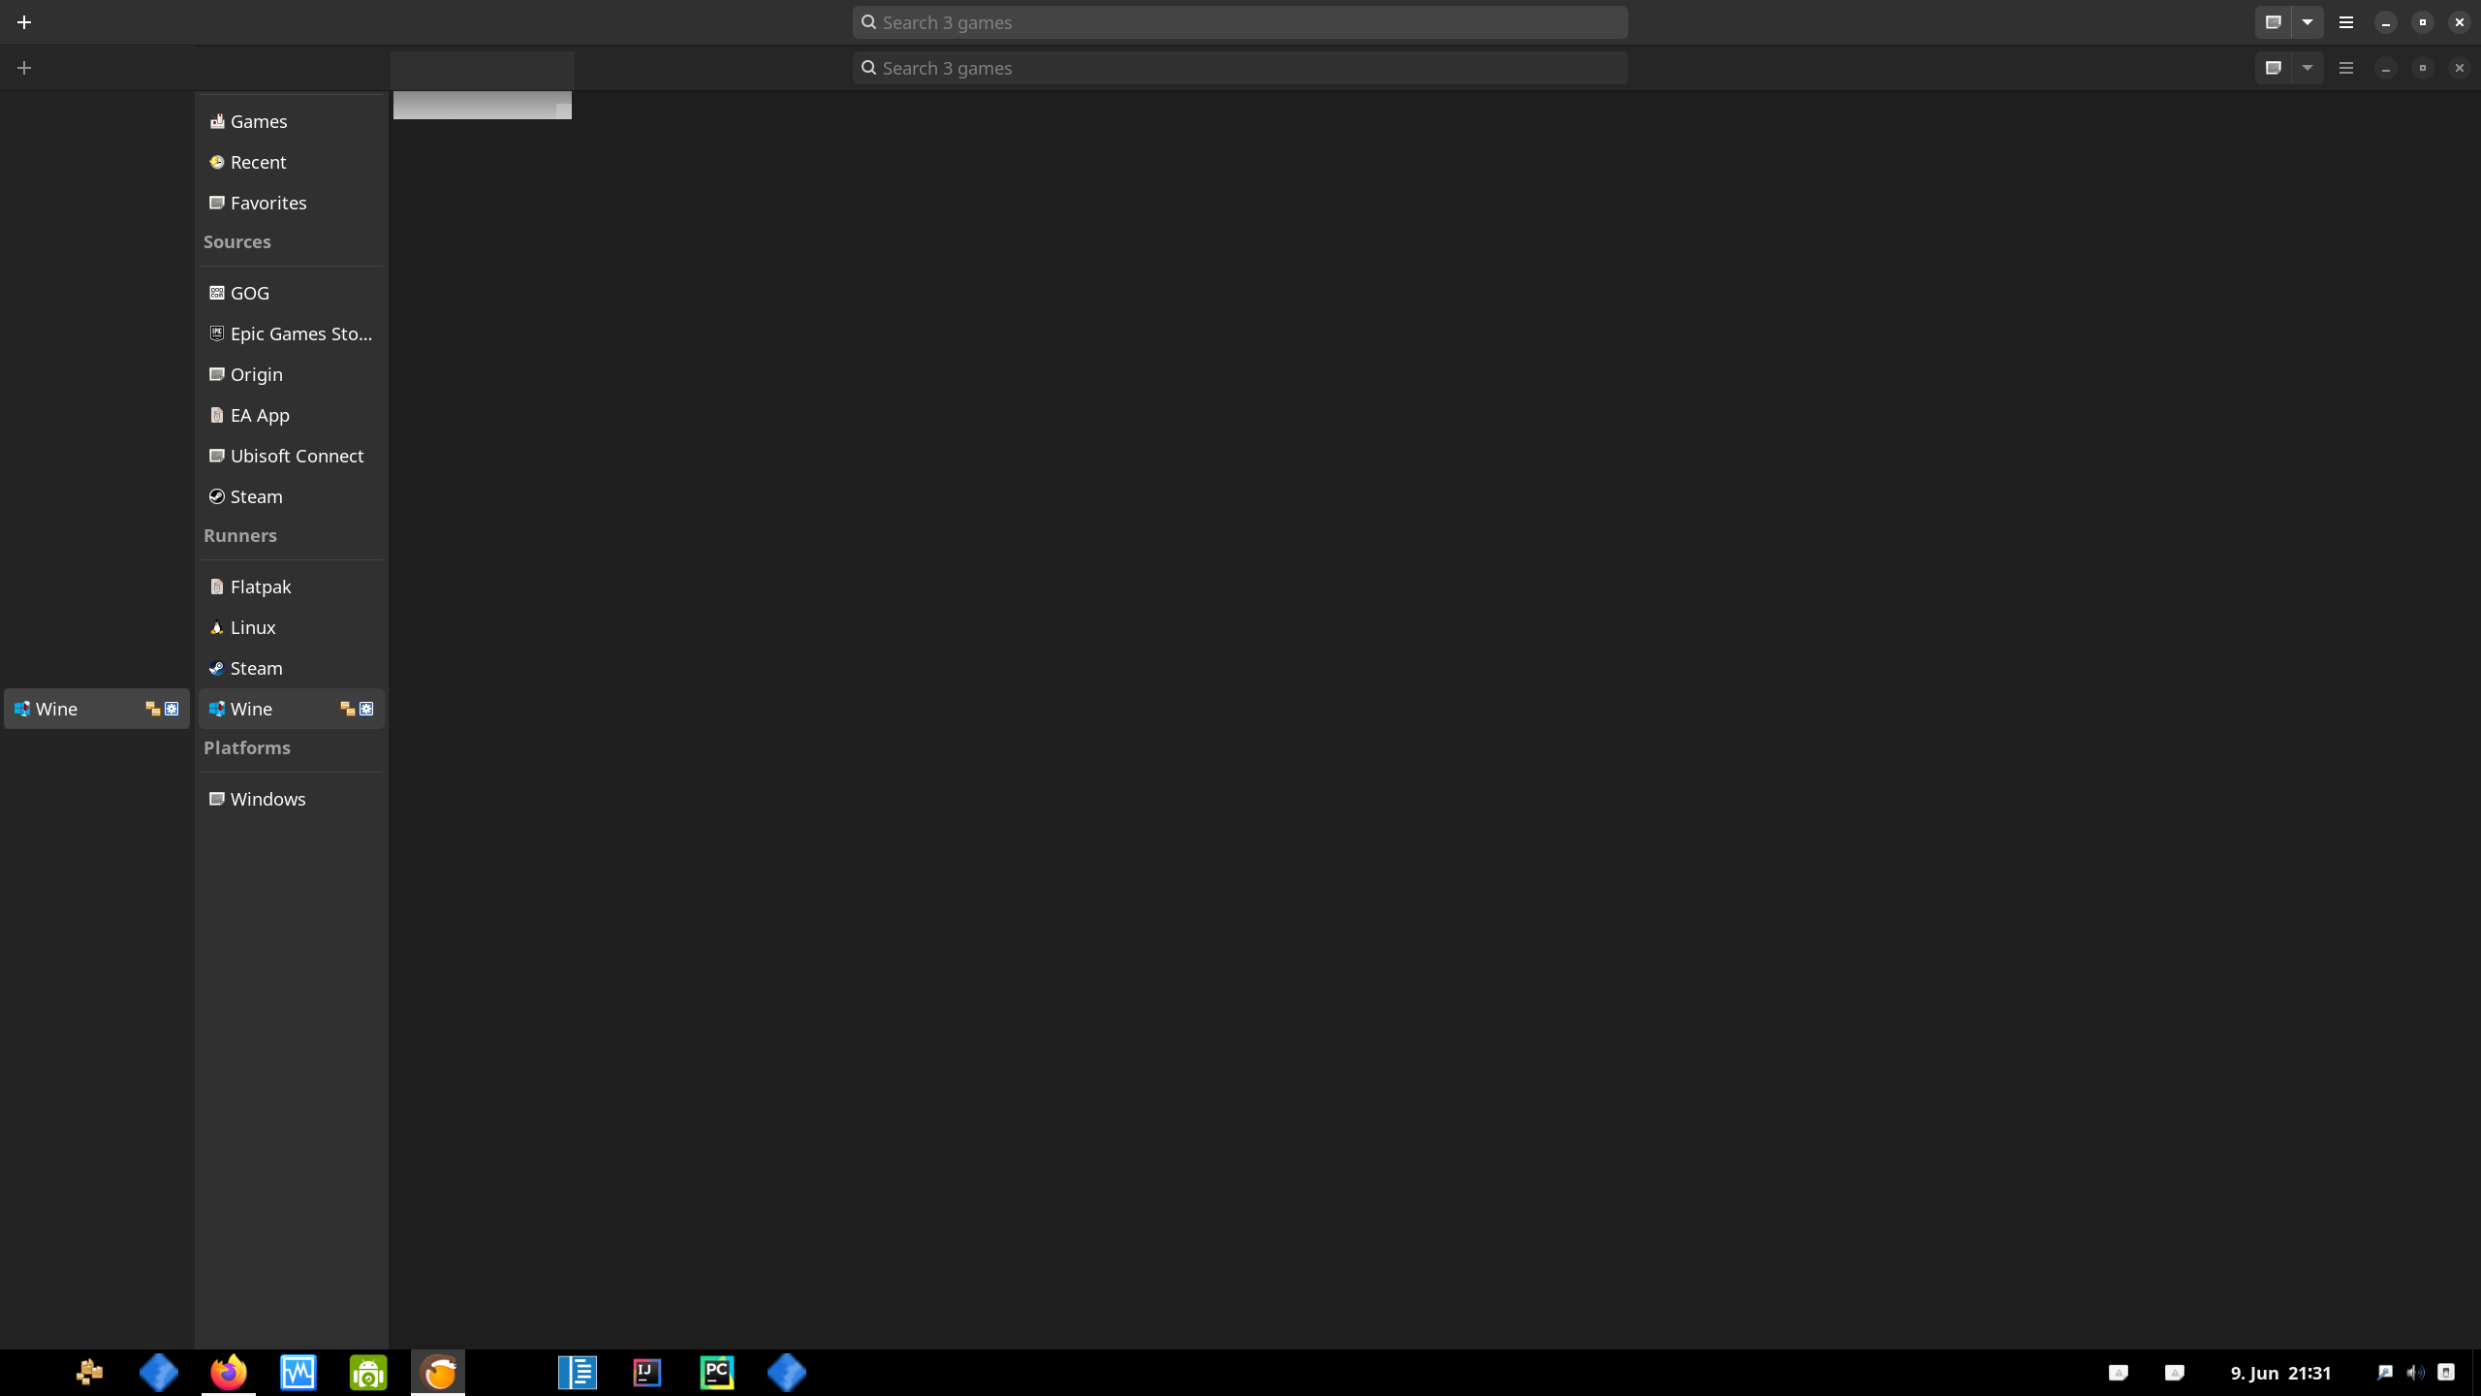The image size is (2481, 1396).
Task: Open Wine manage versions icon next to Wine
Action: point(346,709)
